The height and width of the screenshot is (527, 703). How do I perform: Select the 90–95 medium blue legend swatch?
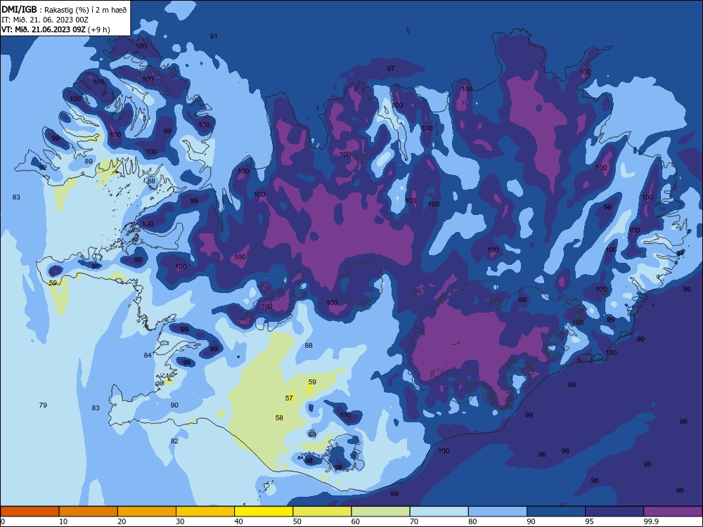(x=556, y=512)
